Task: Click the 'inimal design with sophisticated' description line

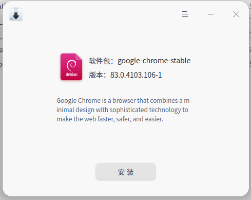Action: click(x=122, y=110)
